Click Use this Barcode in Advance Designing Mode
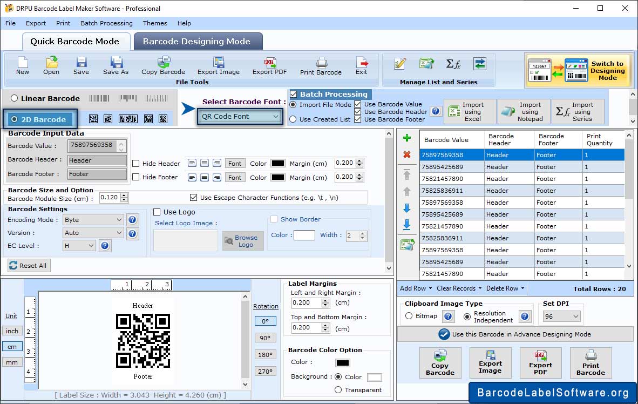This screenshot has width=638, height=404. click(x=515, y=334)
